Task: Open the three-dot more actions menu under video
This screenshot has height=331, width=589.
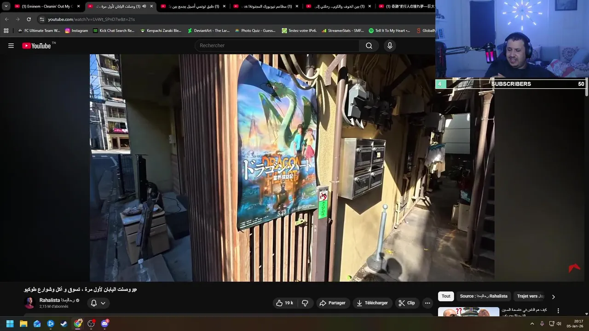Action: pyautogui.click(x=427, y=303)
